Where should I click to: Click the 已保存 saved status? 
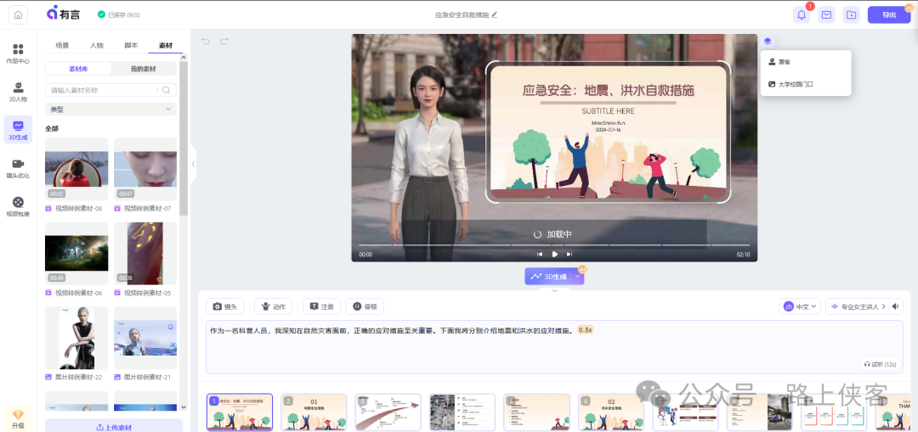tap(119, 14)
